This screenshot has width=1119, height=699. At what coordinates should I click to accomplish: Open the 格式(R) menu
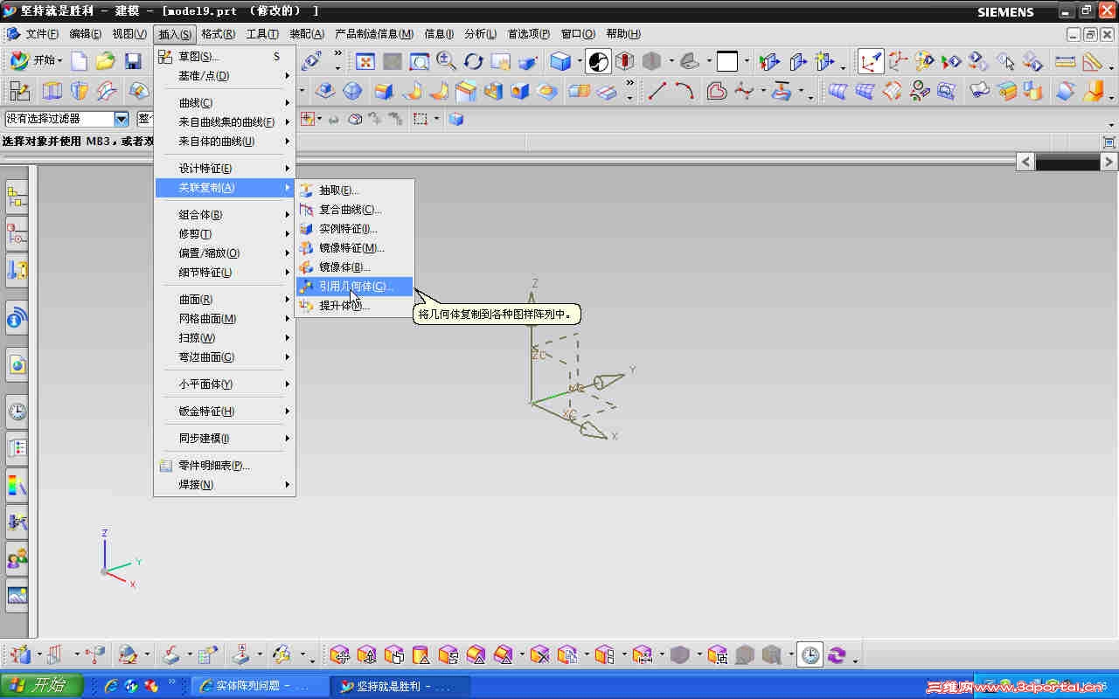tap(218, 34)
